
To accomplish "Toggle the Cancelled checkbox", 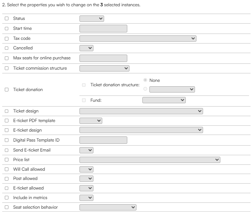I will click(x=7, y=48).
